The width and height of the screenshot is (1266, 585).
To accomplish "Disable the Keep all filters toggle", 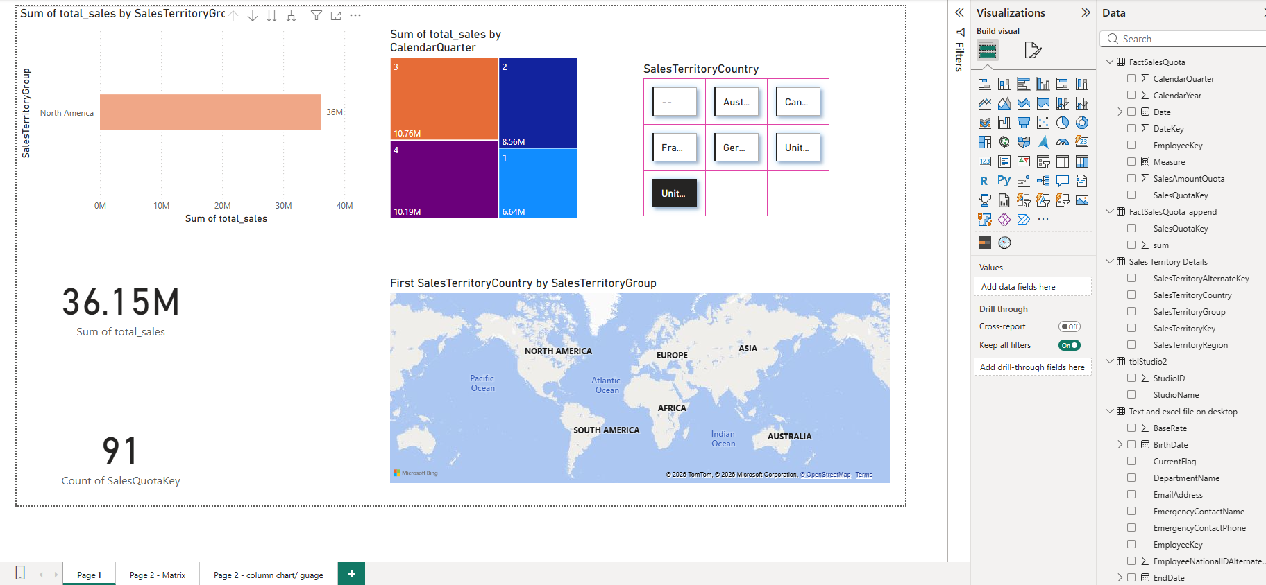I will (x=1069, y=345).
